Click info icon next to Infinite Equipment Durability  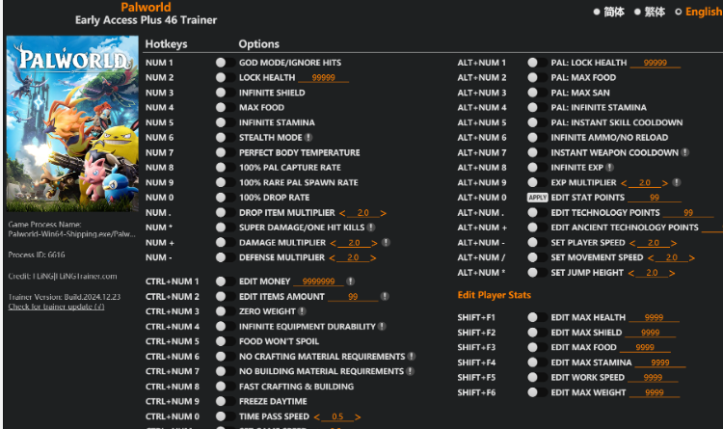click(x=384, y=327)
